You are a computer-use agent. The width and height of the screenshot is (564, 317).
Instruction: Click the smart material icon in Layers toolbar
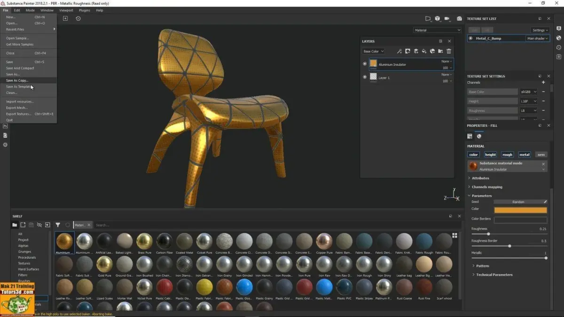tap(432, 51)
